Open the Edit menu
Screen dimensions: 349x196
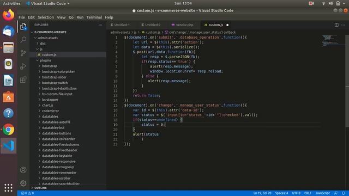tap(31, 17)
